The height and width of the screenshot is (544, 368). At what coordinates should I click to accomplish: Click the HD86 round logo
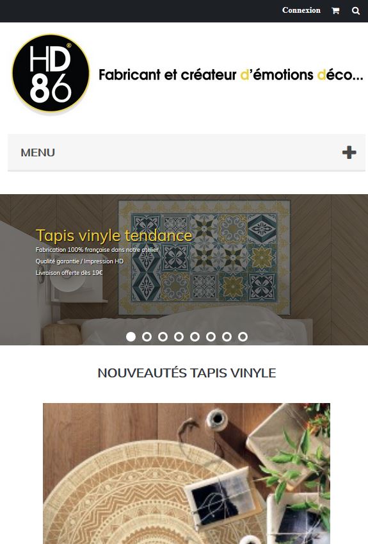pyautogui.click(x=51, y=74)
